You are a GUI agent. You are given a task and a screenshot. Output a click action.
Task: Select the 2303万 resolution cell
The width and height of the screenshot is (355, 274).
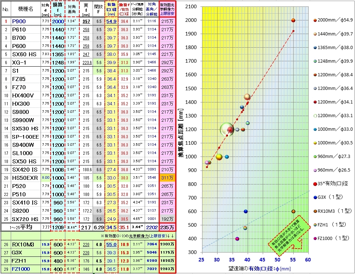coord(167,244)
